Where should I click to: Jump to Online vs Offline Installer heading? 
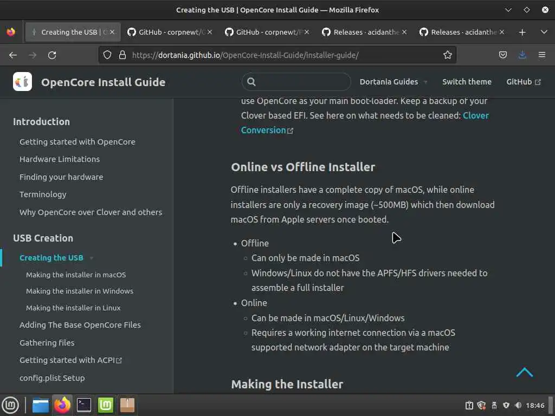303,167
